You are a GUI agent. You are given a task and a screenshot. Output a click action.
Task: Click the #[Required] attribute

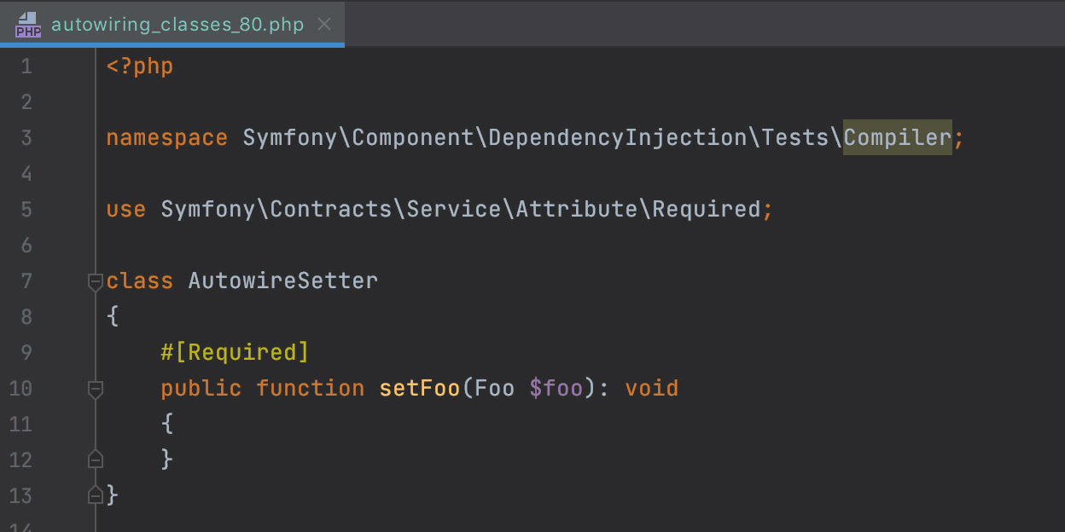tap(235, 352)
